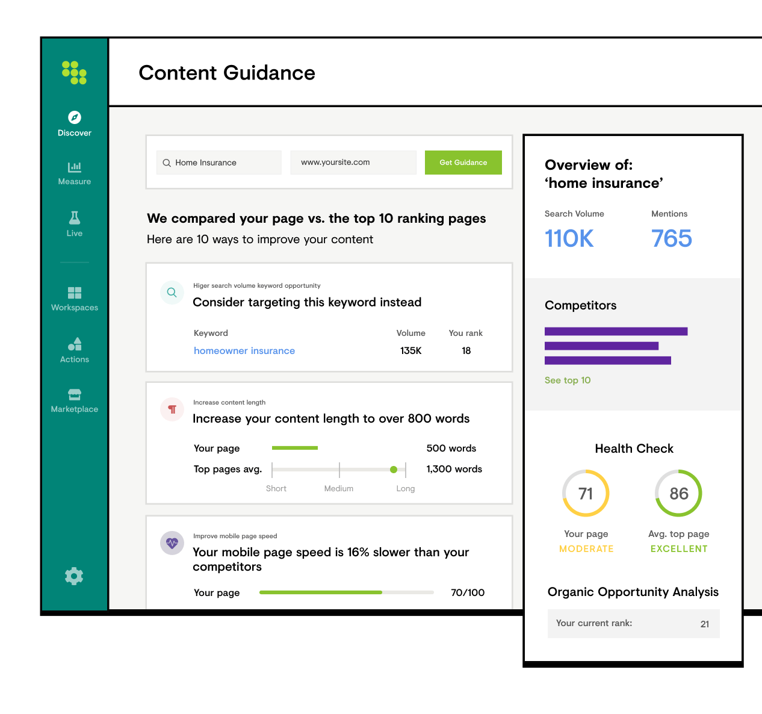Open the Actions shapes icon
Image resolution: width=762 pixels, height=714 pixels.
point(75,344)
